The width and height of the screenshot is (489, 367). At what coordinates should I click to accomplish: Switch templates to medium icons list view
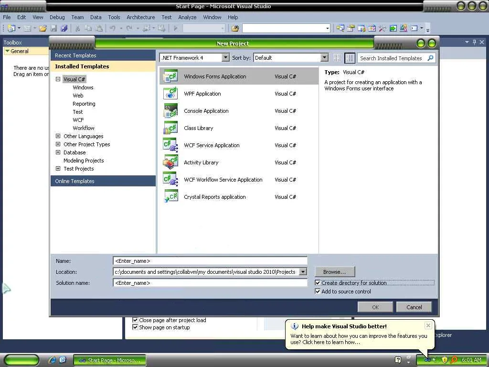(350, 58)
